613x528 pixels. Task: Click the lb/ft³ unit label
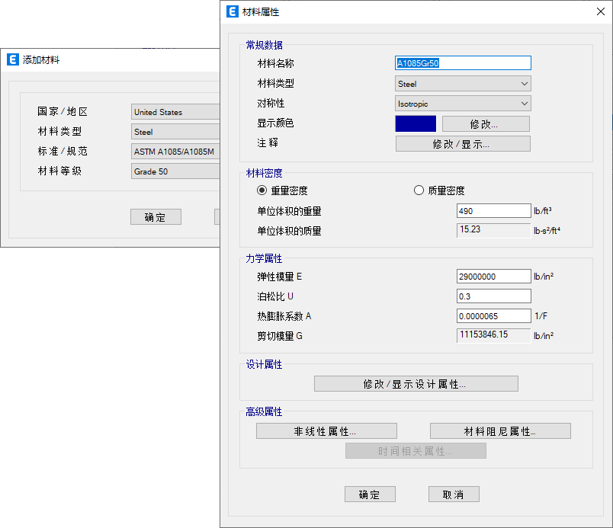pyautogui.click(x=543, y=211)
